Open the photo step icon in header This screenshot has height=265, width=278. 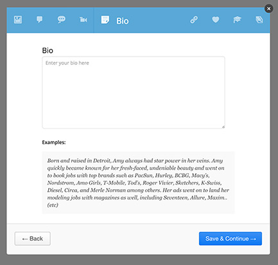18,20
